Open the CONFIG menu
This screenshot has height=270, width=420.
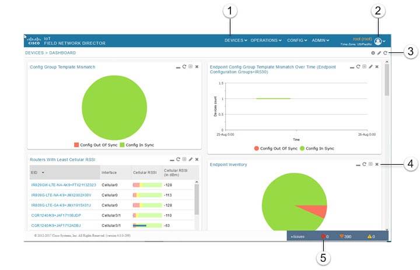click(297, 40)
